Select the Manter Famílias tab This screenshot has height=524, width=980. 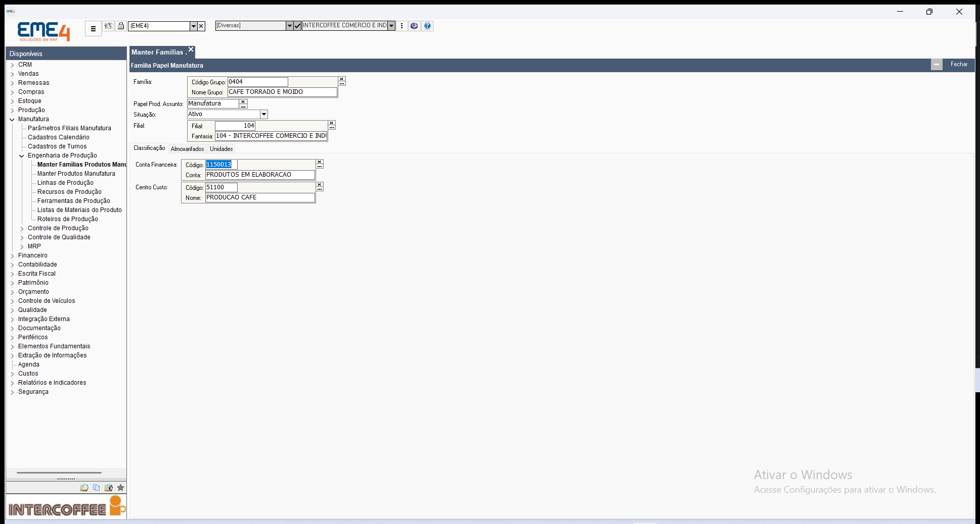click(x=158, y=52)
